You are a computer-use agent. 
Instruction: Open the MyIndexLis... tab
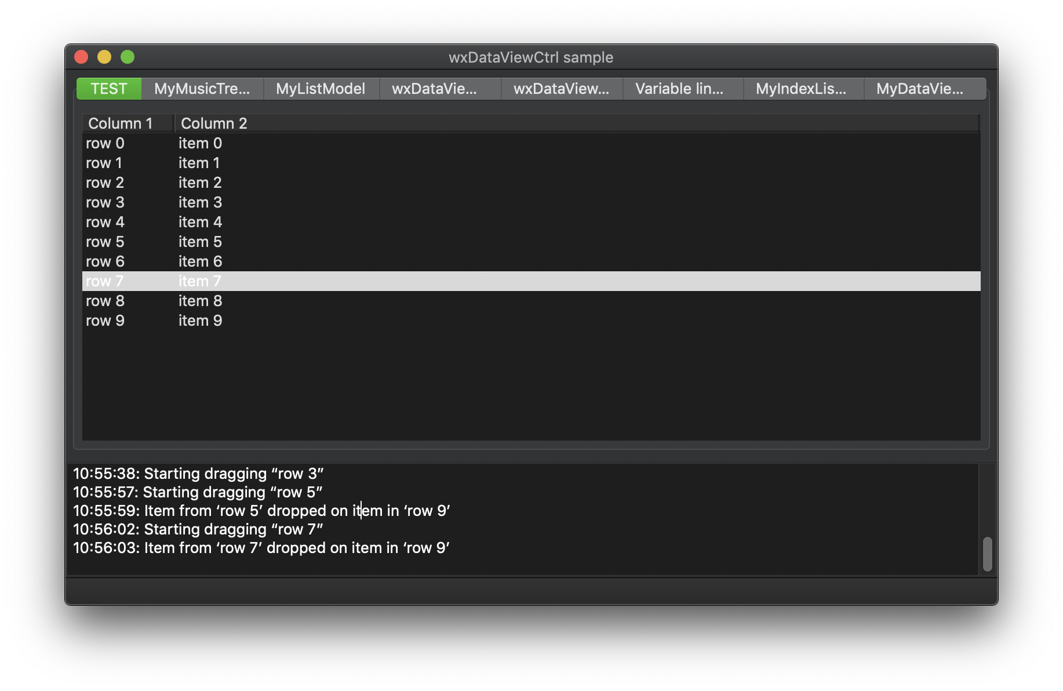[803, 88]
